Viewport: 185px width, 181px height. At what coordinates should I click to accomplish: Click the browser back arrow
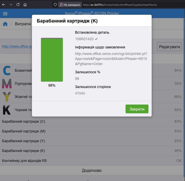coord(4,5)
